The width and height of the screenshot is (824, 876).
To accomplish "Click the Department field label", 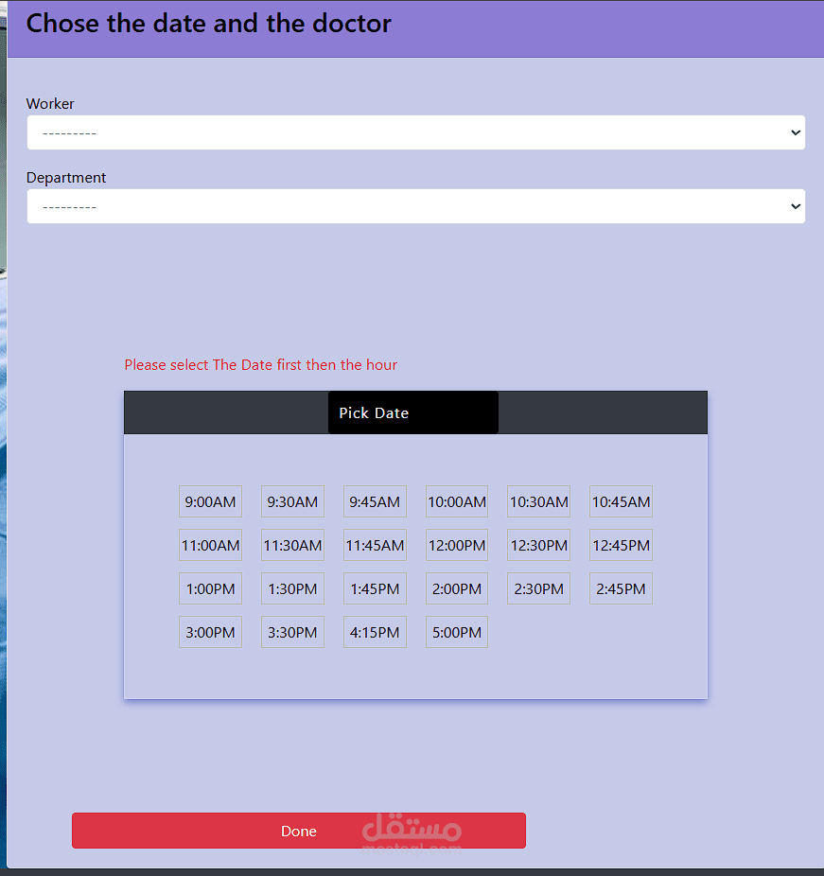I will pyautogui.click(x=66, y=178).
